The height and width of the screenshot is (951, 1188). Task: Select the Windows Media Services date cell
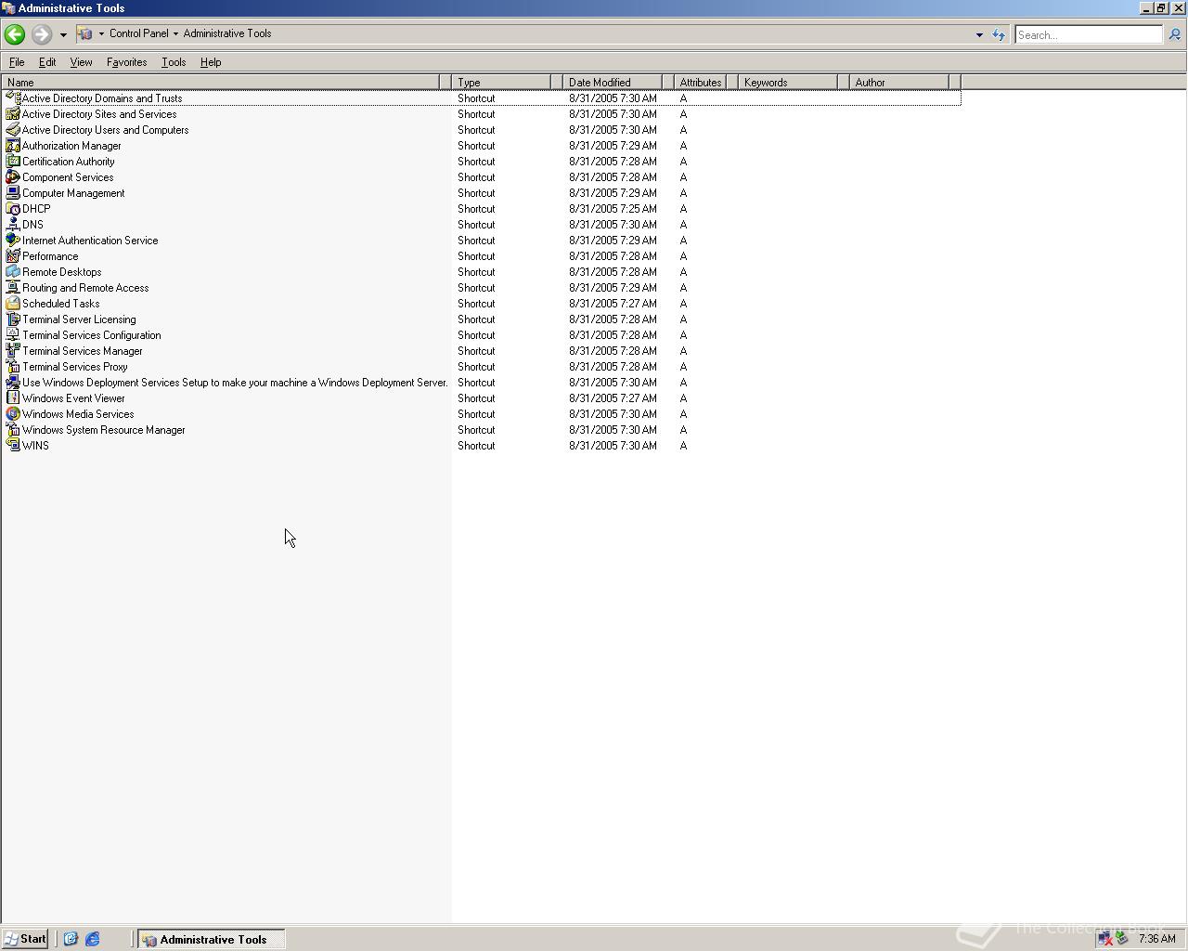[613, 414]
